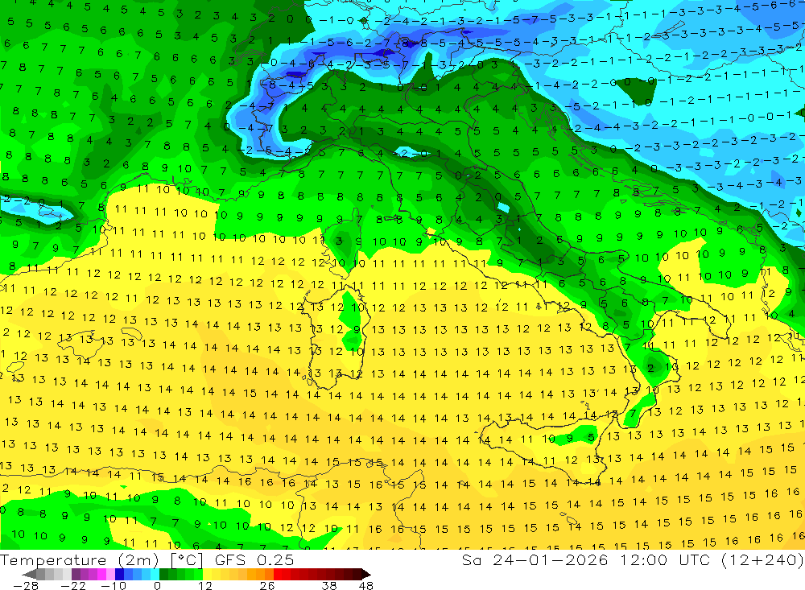
Task: Click the dark maroon right arrow of the scale
Action: [x=366, y=574]
